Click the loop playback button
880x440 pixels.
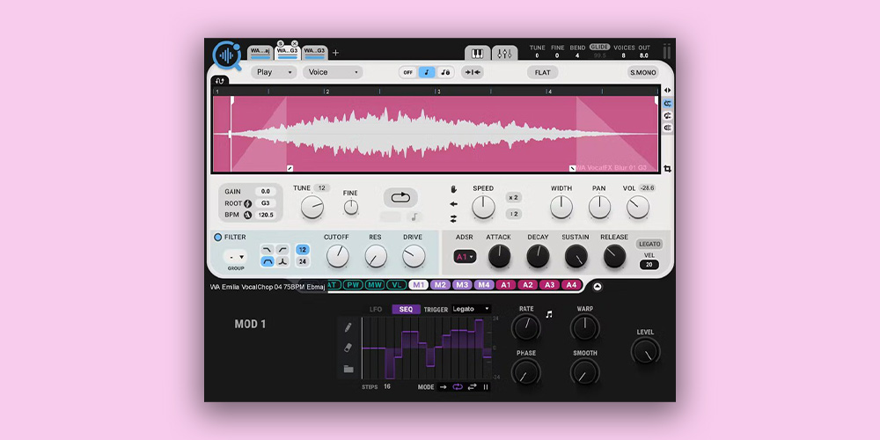[400, 197]
